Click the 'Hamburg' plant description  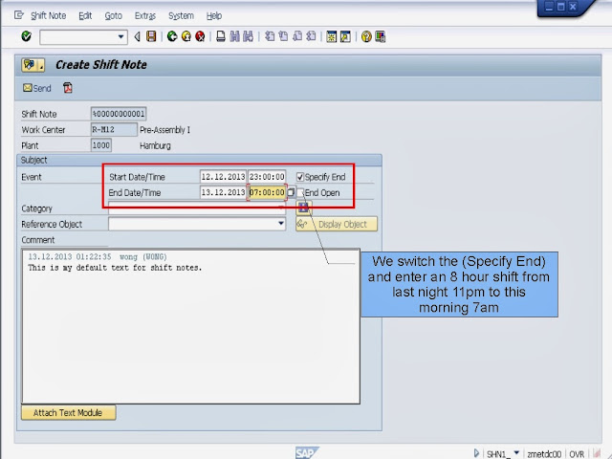[155, 145]
